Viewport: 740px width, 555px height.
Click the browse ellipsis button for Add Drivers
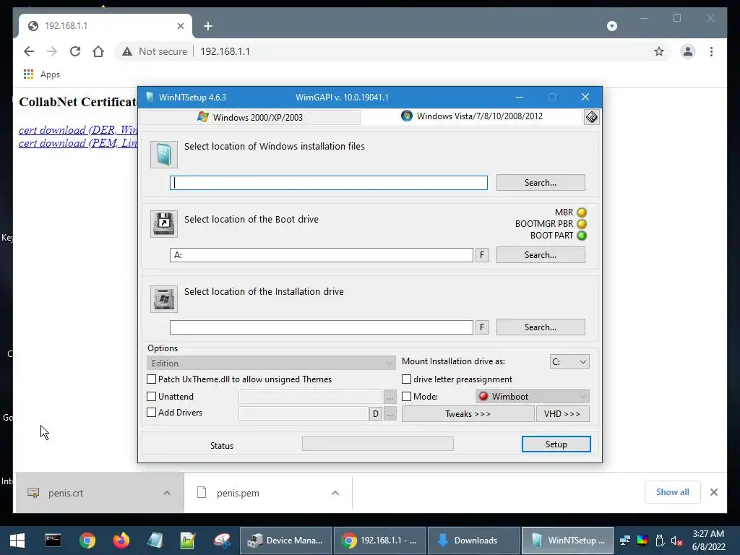390,414
